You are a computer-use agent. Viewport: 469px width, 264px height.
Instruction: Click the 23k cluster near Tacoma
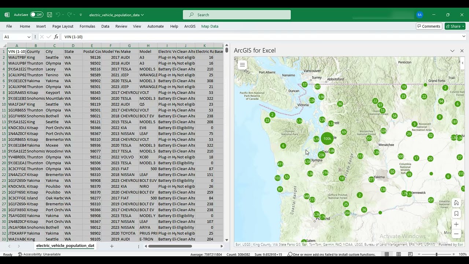tap(321, 155)
